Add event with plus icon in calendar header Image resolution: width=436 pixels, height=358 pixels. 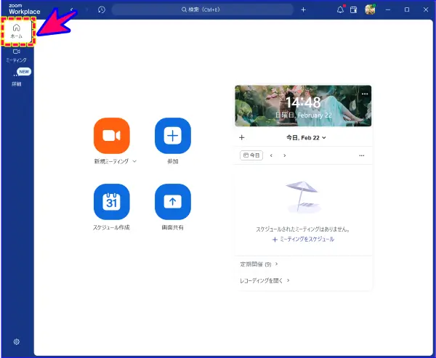[242, 137]
